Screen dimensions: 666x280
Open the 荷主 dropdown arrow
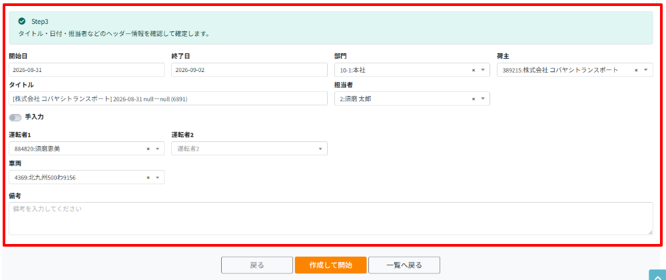pos(645,70)
